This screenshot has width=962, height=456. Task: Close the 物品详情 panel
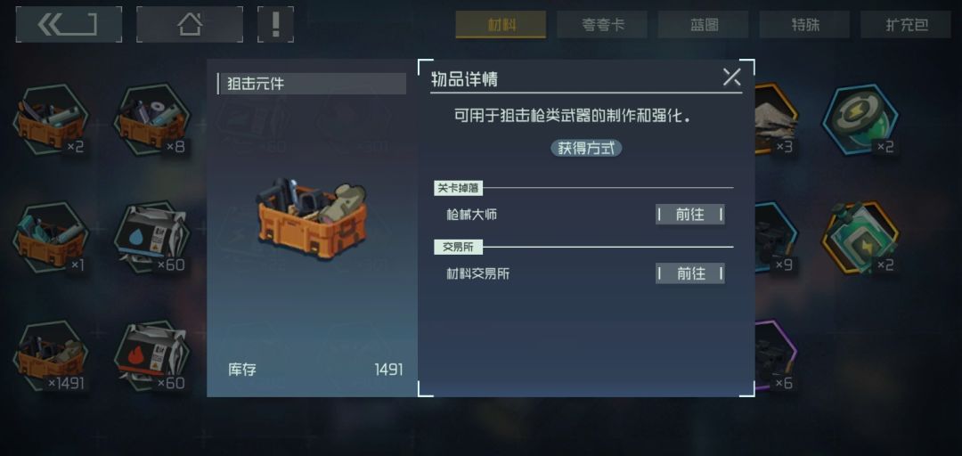pyautogui.click(x=731, y=77)
